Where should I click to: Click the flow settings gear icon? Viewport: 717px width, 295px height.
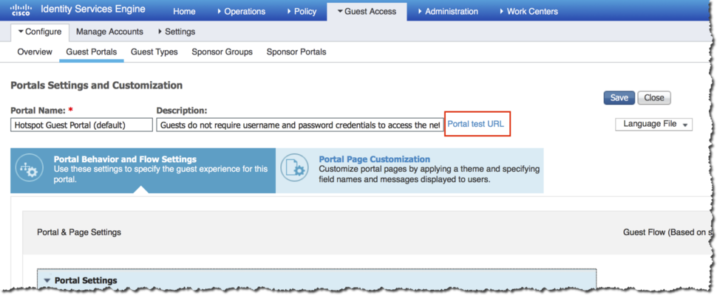click(x=30, y=169)
